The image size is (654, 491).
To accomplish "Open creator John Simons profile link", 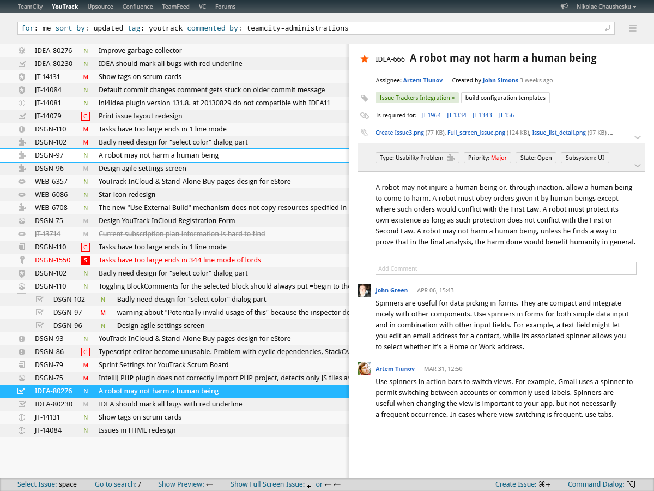I will 500,80.
